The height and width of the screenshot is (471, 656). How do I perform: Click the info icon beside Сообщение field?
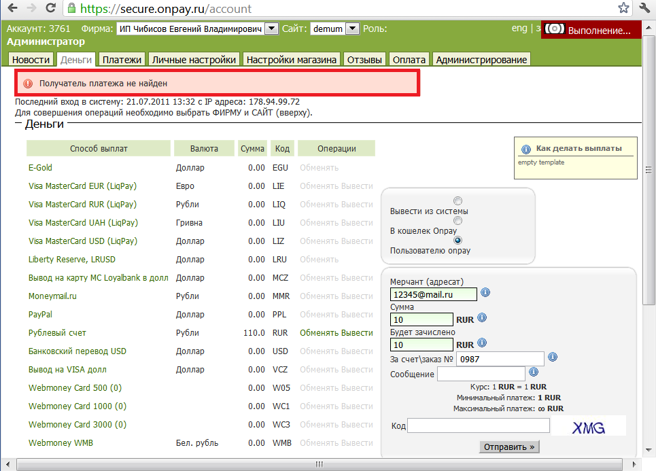coord(534,372)
